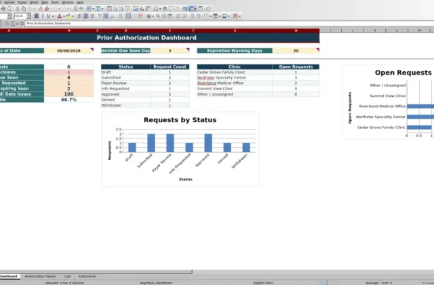This screenshot has height=285, width=434.
Task: Click the Sort Descending icon
Action: [121, 9]
